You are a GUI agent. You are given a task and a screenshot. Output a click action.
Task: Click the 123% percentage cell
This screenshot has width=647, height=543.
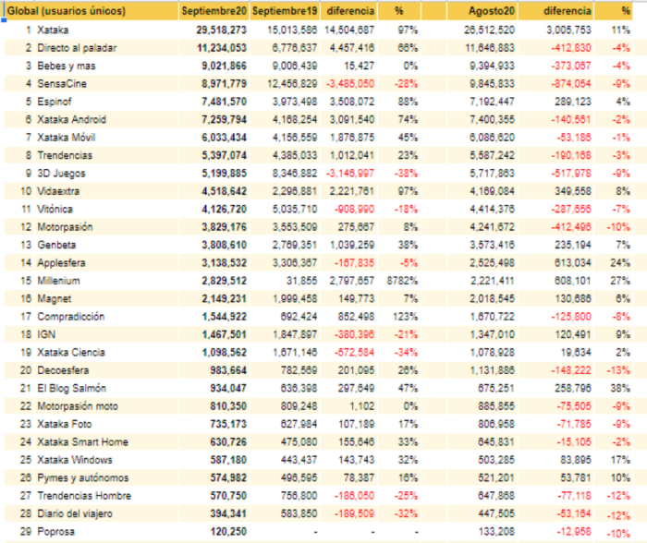[405, 317]
